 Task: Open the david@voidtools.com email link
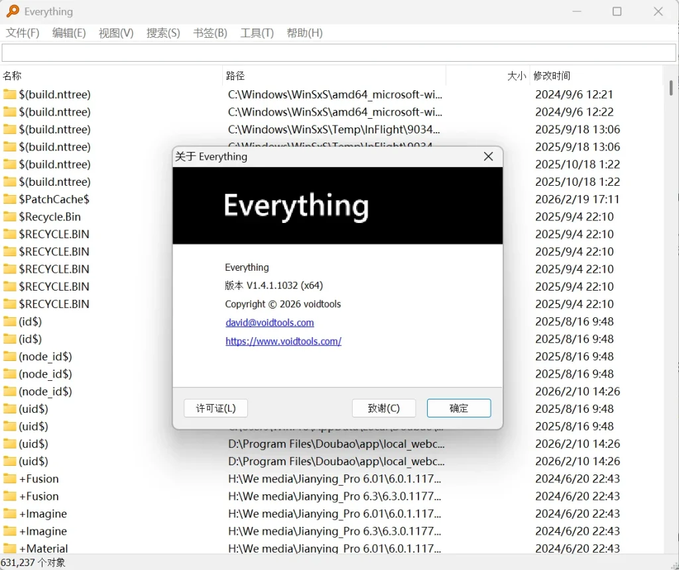269,322
